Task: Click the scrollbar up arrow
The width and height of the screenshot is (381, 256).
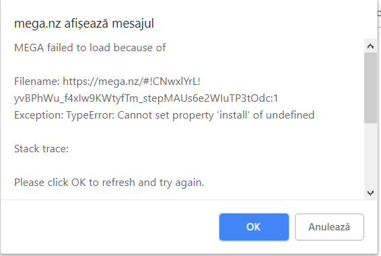Action: 370,46
